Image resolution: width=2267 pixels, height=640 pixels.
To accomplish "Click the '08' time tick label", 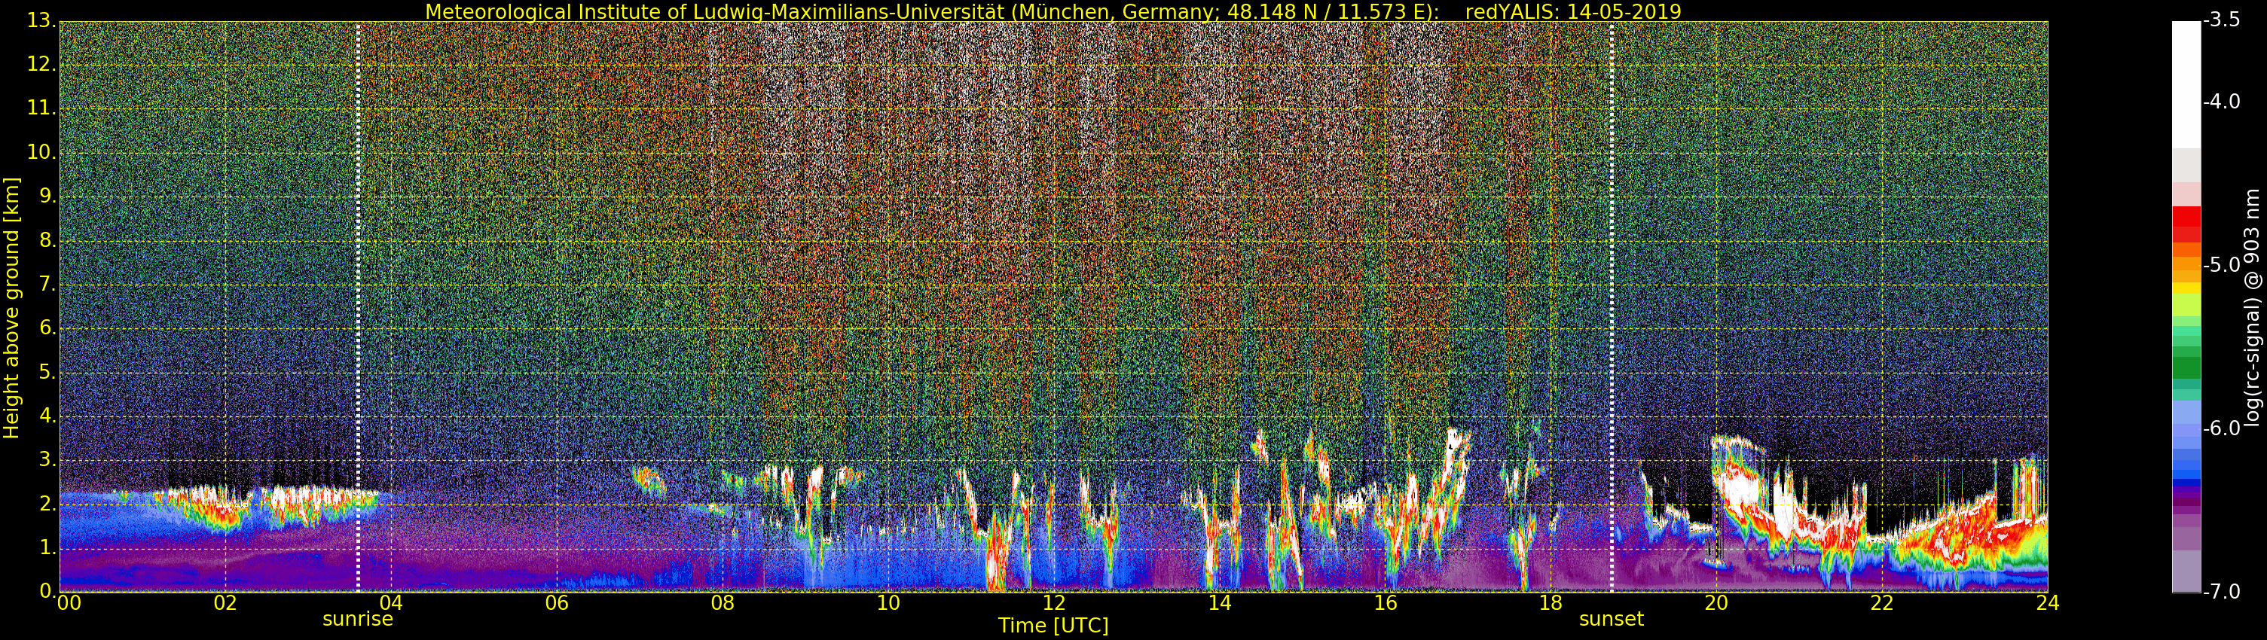I will (x=723, y=602).
